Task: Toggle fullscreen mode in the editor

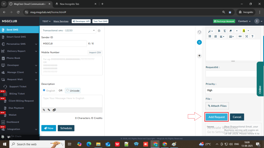Action: point(247,36)
